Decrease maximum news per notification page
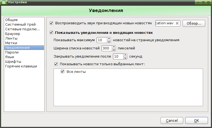The image size is (212, 128). tap(109, 41)
